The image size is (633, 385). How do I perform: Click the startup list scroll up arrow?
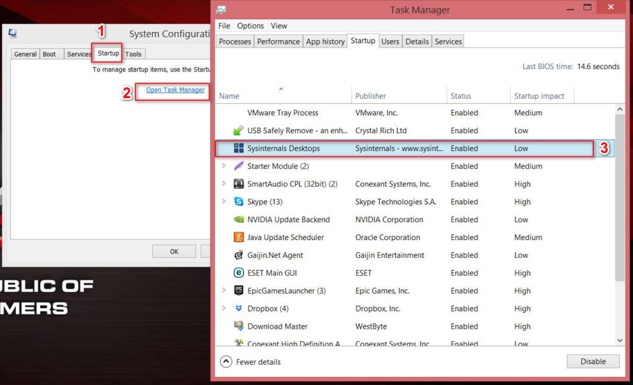(619, 109)
